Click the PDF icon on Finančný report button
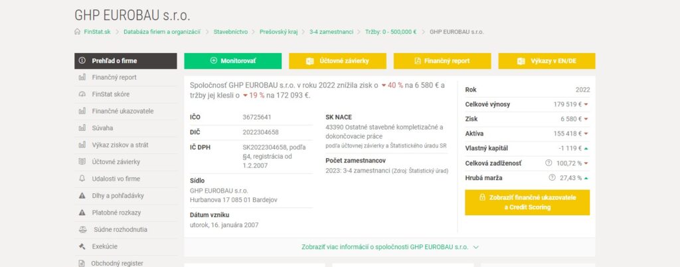This screenshot has width=680, height=267. 418,61
